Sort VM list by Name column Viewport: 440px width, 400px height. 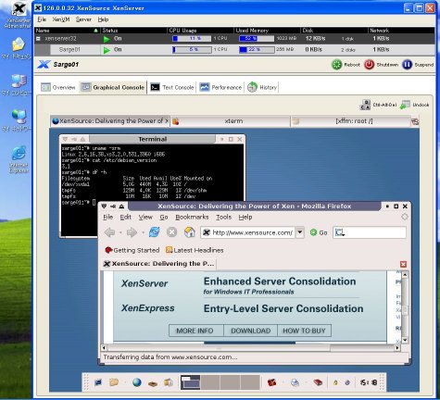[67, 31]
